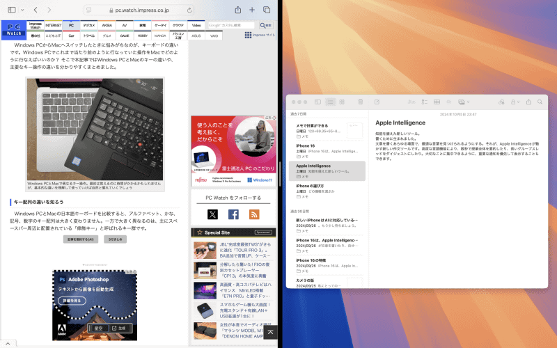Click the Google custom search field
This screenshot has height=348, width=557.
click(231, 25)
